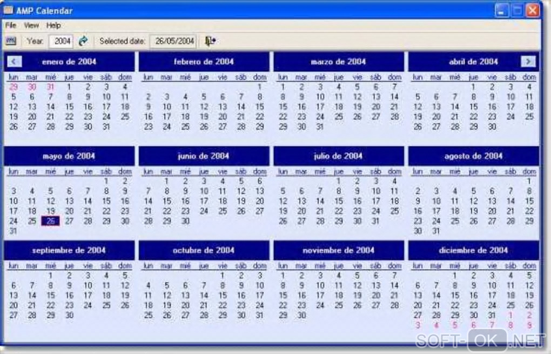This screenshot has width=551, height=354.
Task: Click the enero de 2004 header
Action: pos(69,62)
